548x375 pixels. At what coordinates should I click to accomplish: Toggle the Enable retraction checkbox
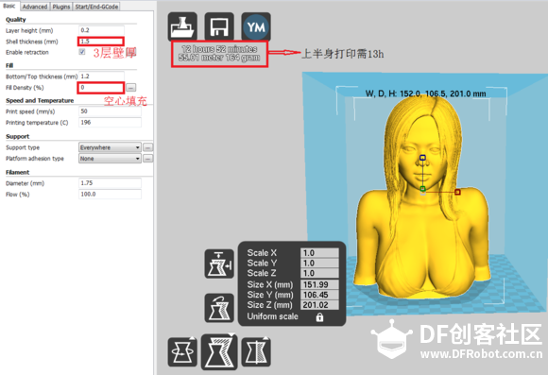point(82,52)
